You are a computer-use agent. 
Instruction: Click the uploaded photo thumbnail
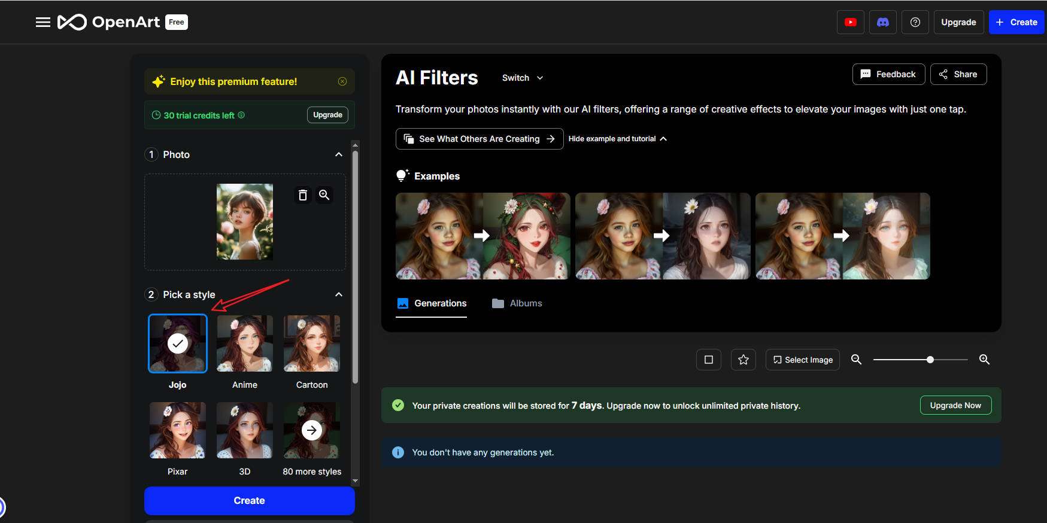245,222
